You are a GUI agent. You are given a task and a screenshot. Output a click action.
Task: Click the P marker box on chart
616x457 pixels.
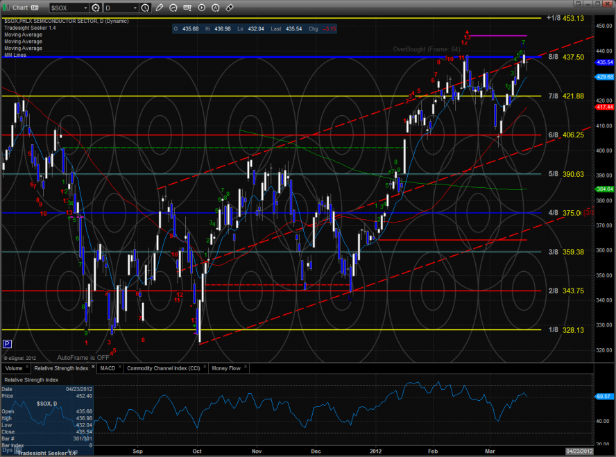(x=7, y=344)
